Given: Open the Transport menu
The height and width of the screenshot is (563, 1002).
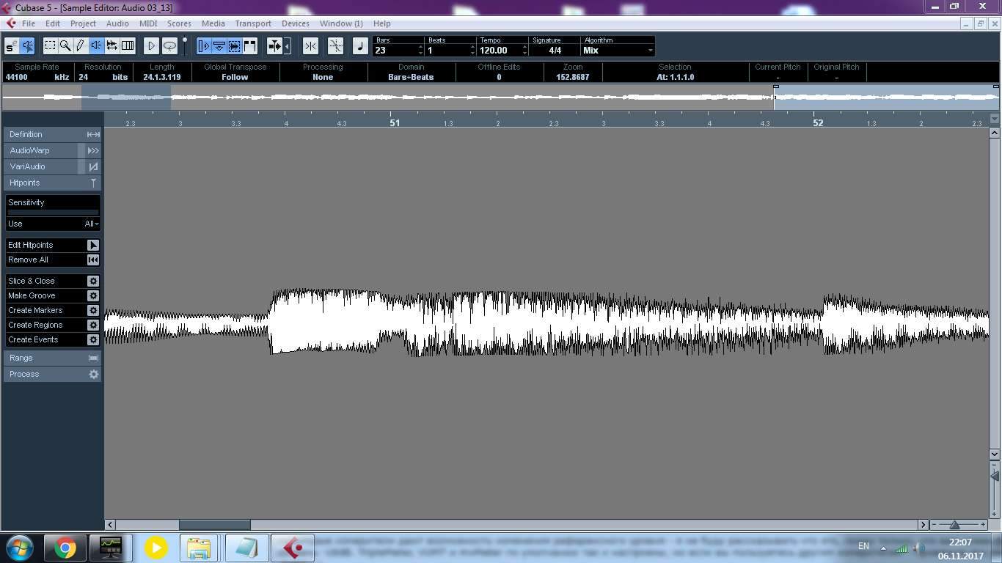Looking at the screenshot, I should pos(252,23).
